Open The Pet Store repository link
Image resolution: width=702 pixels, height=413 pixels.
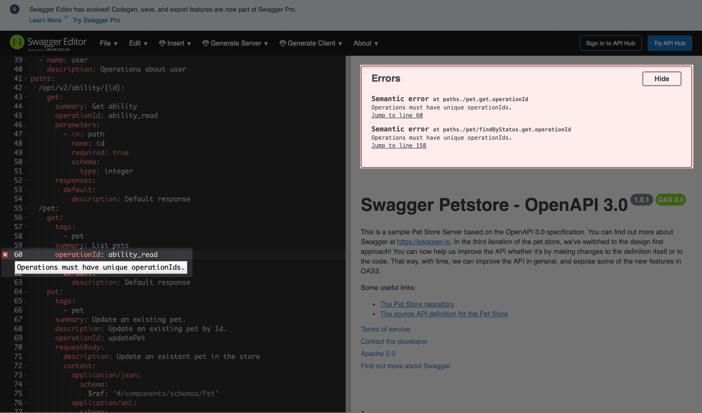coord(417,304)
